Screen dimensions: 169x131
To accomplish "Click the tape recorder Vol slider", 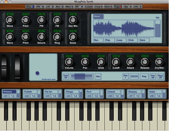I will tap(158, 28).
